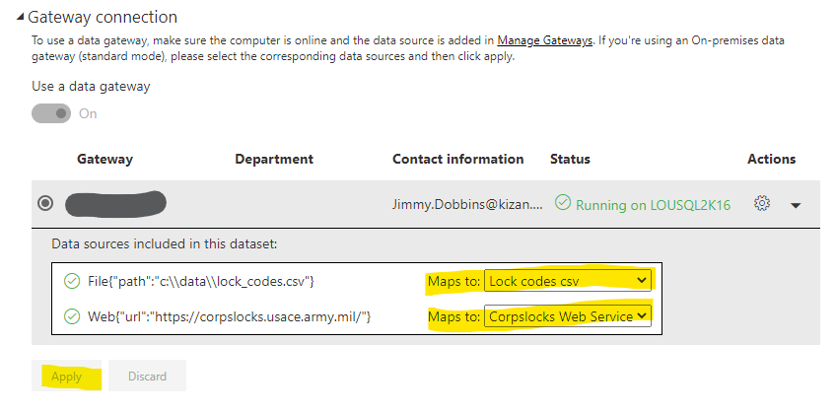The image size is (836, 413).
Task: Click the Status column header
Action: (x=572, y=159)
